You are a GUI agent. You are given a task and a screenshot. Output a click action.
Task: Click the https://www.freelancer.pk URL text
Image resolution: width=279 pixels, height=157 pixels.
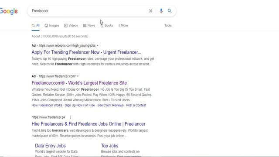[x=48, y=117]
